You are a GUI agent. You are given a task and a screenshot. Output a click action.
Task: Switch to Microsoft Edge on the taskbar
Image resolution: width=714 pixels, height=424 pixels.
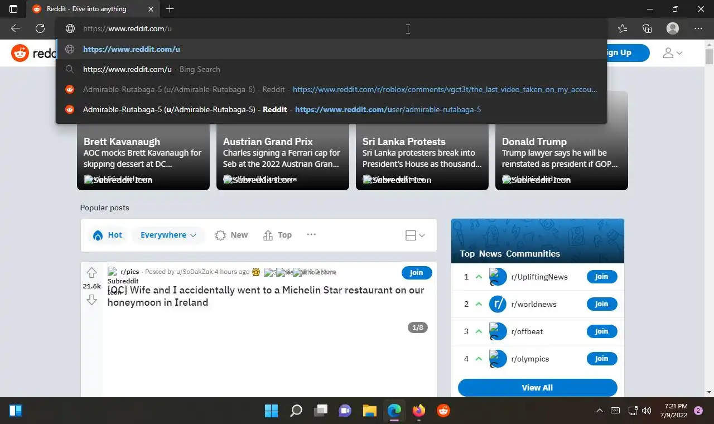click(394, 411)
